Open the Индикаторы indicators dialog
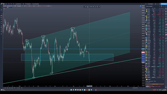The height and width of the screenshot is (94, 167). [x=18, y=4]
